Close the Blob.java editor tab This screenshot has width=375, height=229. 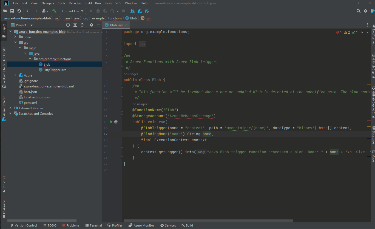(126, 25)
